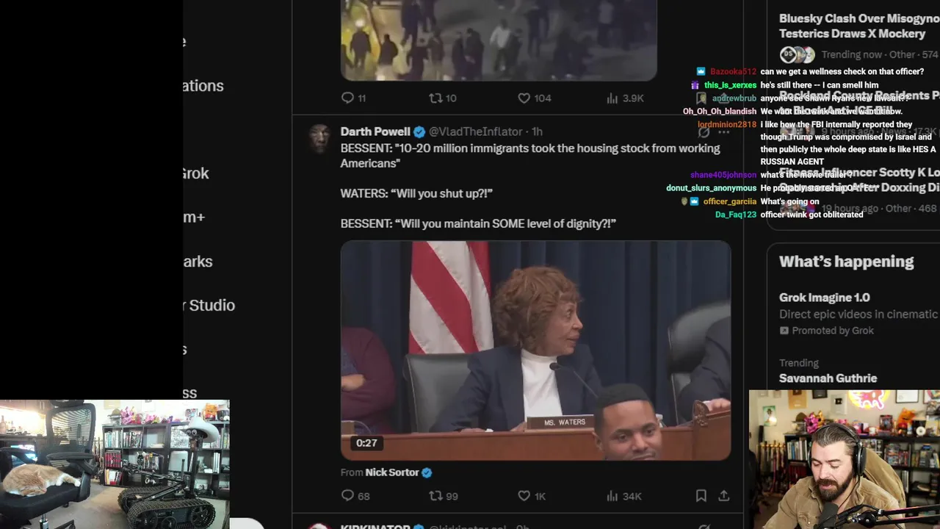
Task: Open Nick Sortor's profile link
Action: pos(392,472)
